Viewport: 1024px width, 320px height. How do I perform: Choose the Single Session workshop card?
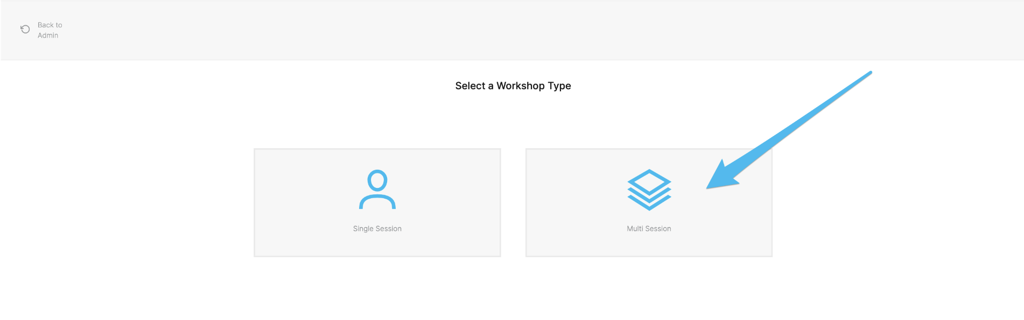click(377, 202)
